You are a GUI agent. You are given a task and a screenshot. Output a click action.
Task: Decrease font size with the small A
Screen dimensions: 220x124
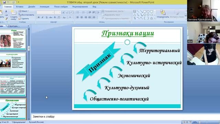tap(67, 12)
